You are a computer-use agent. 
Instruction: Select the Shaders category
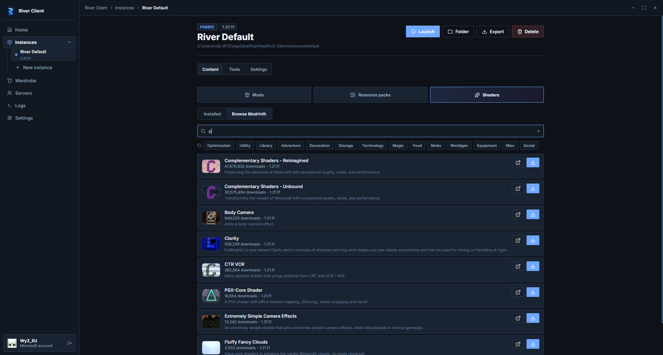click(x=487, y=95)
